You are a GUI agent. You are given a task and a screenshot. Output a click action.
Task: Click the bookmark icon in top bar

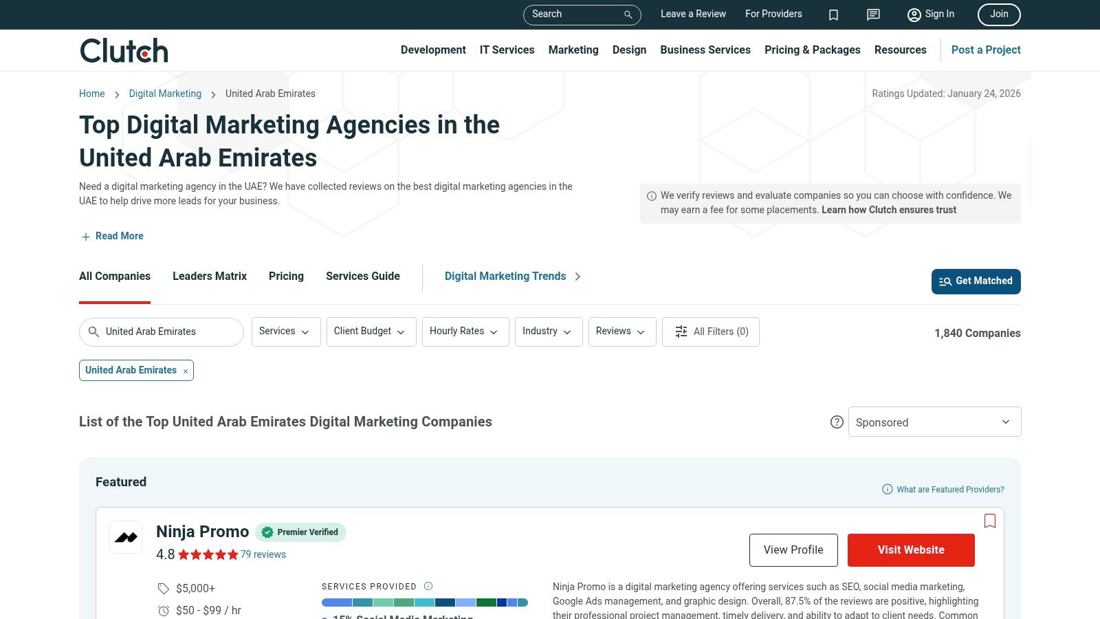tap(833, 14)
